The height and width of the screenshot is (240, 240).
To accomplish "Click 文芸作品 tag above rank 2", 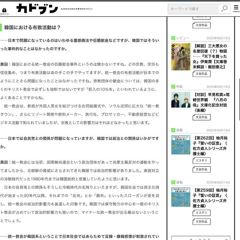I will click(202, 25).
